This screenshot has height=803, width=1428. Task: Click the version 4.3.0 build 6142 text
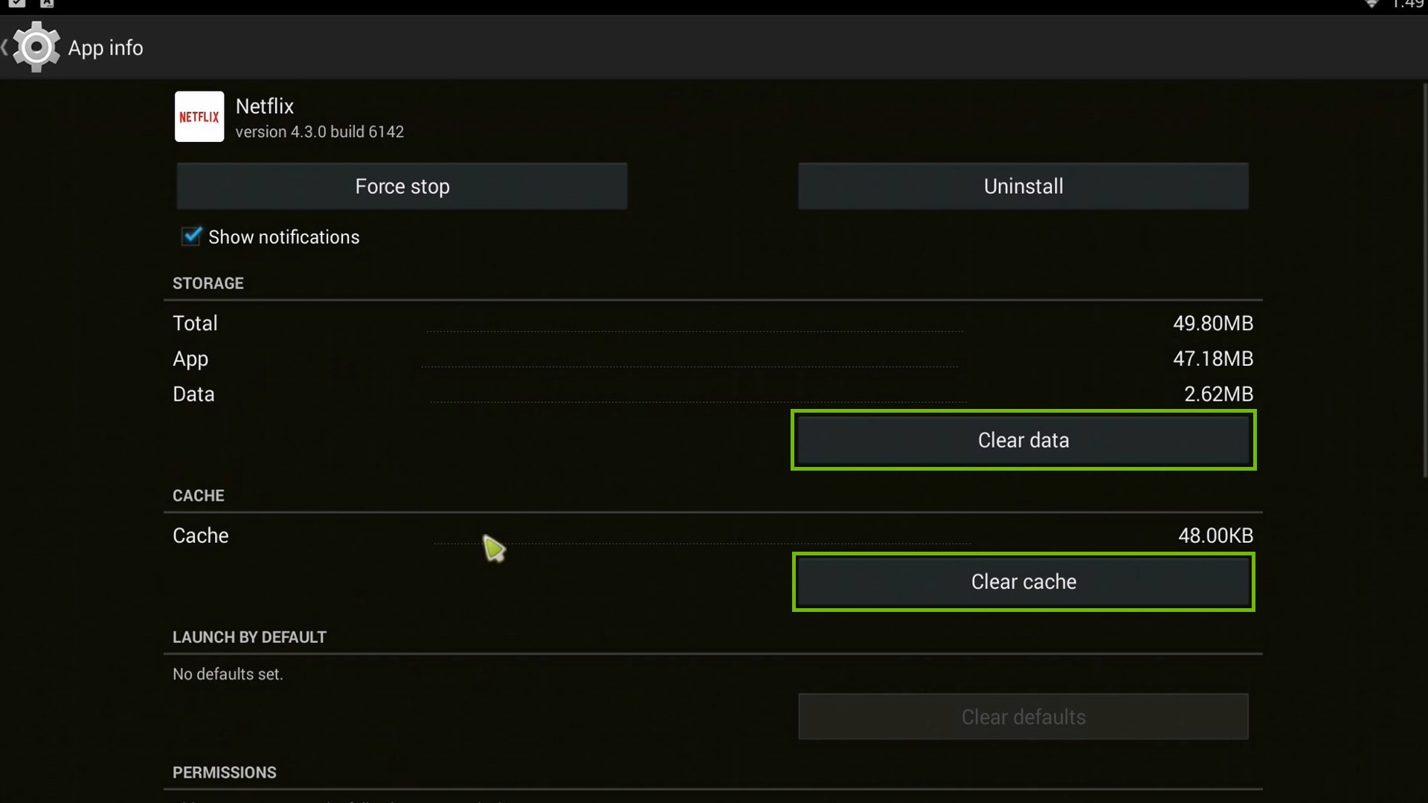coord(319,132)
